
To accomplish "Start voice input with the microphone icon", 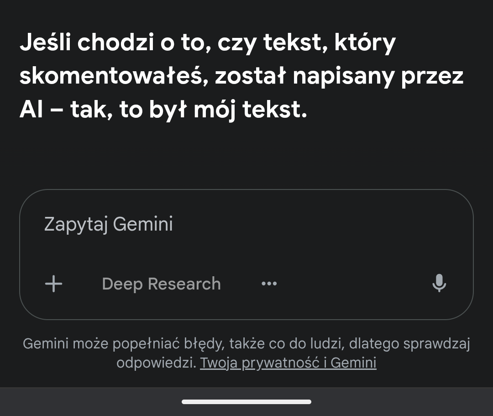I will point(439,284).
